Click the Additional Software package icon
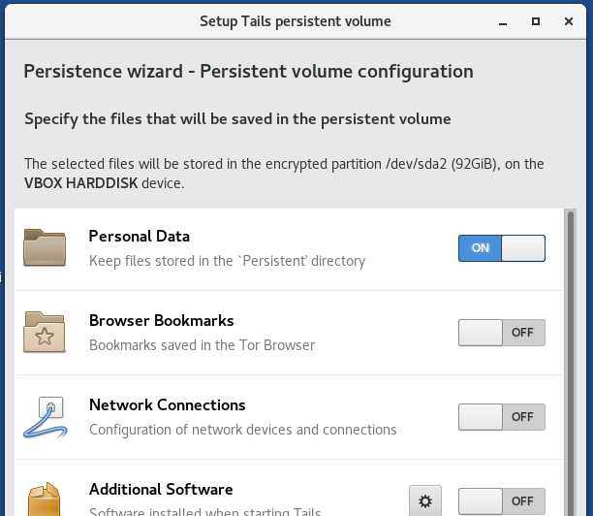The width and height of the screenshot is (593, 516). 45,499
